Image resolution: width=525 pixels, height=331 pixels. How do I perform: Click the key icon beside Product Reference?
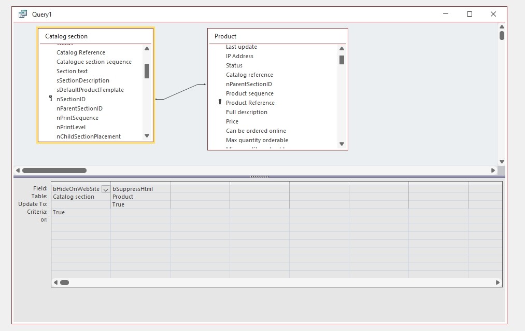pos(220,102)
